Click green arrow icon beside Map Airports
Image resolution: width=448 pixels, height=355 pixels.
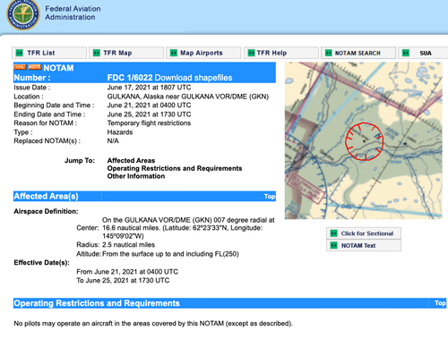tap(174, 53)
